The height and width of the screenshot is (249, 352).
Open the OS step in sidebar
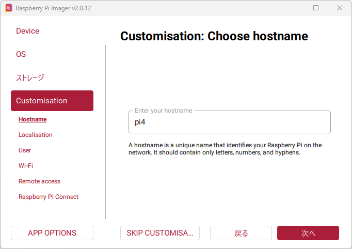[x=21, y=54]
